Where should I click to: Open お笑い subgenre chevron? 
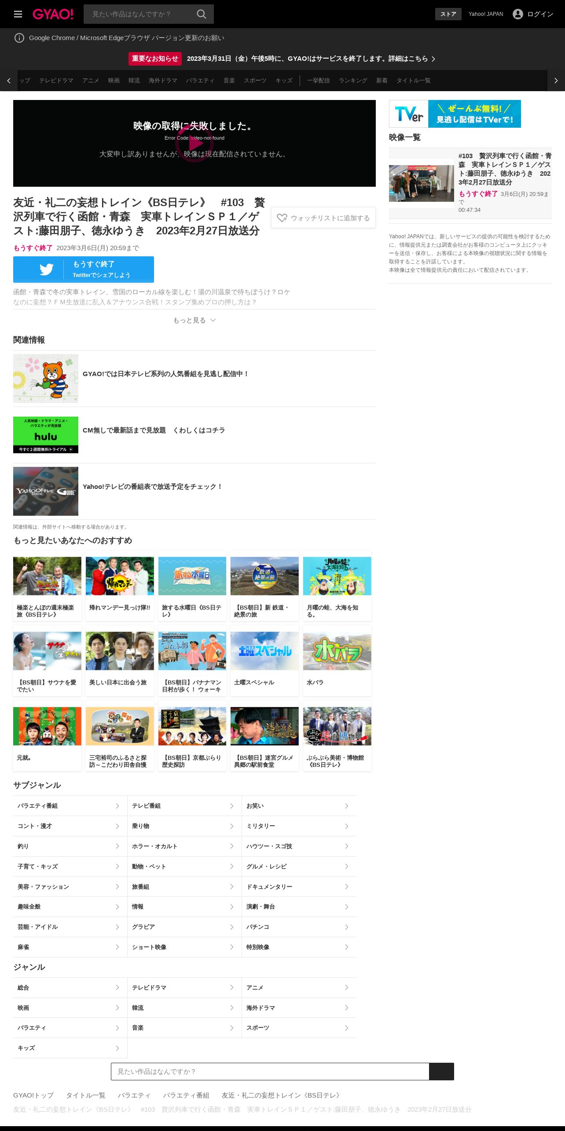pos(346,806)
